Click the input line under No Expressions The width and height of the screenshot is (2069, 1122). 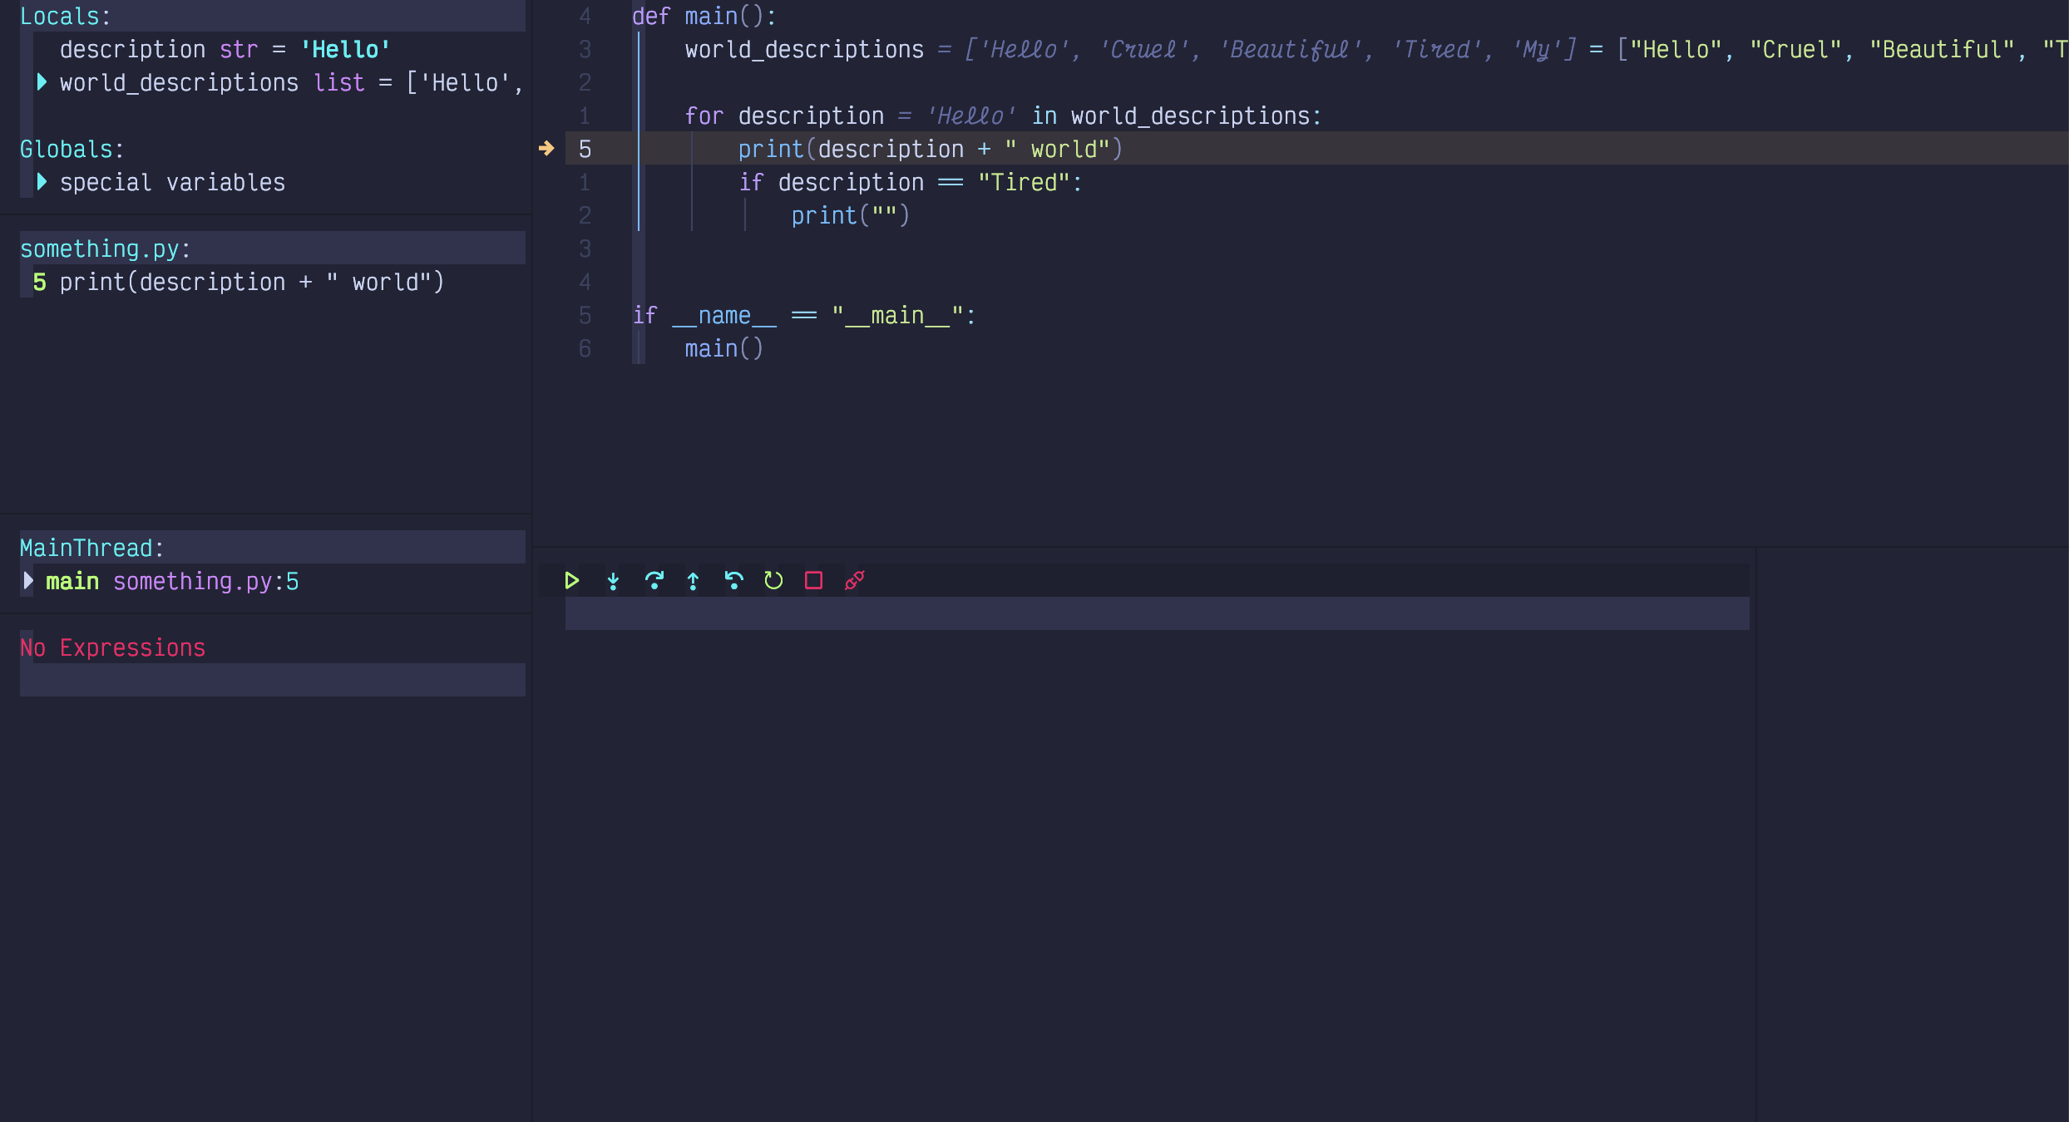pos(272,680)
